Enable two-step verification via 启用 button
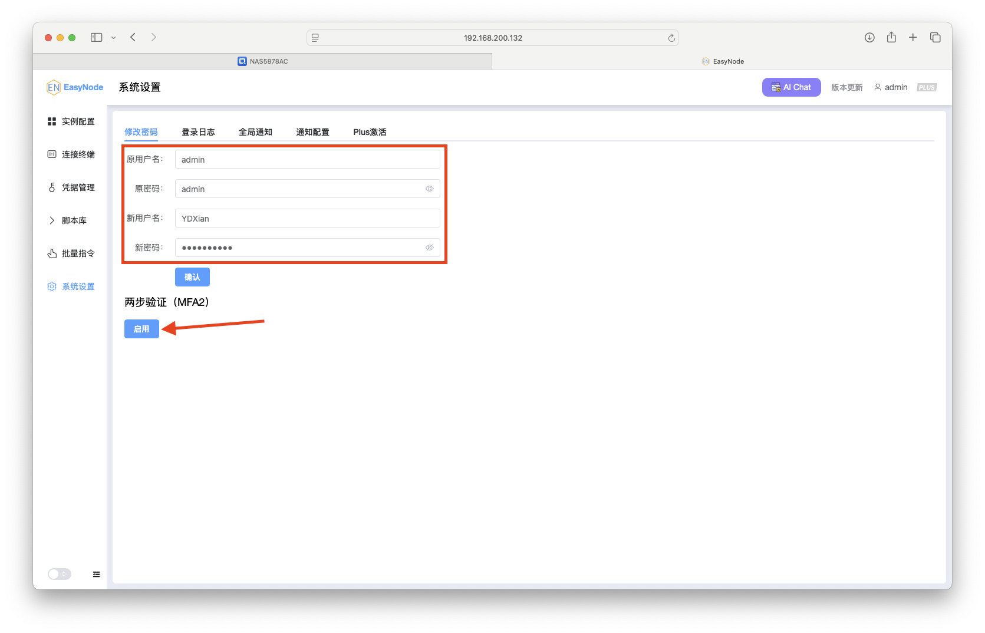 pyautogui.click(x=141, y=328)
